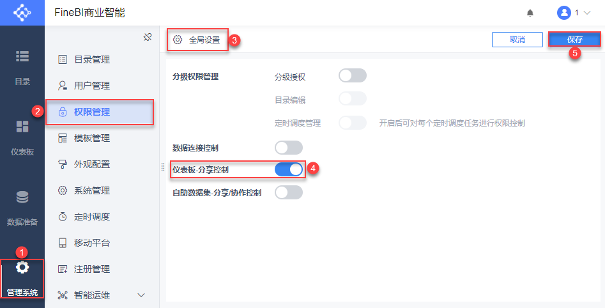This screenshot has height=308, width=605.
Task: Click the user avatar icon
Action: [x=563, y=13]
